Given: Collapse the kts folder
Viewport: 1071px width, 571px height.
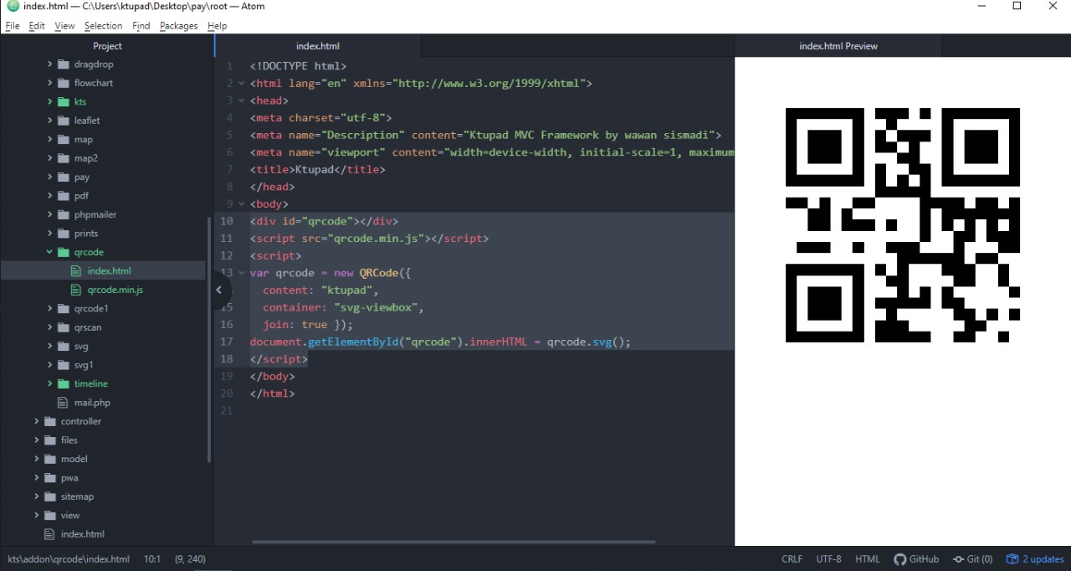Looking at the screenshot, I should tap(49, 101).
